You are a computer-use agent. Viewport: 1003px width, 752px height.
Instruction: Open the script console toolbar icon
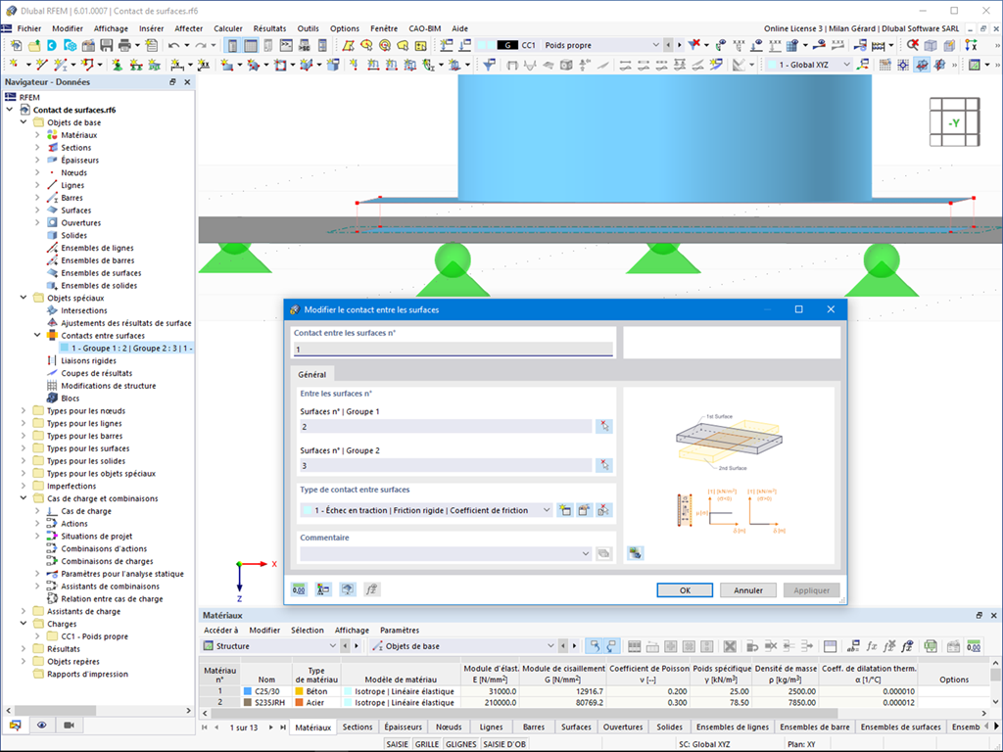click(286, 45)
